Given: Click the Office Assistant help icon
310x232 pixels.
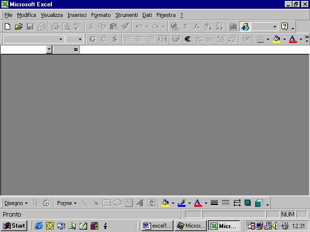Looking at the screenshot, I should click(x=285, y=27).
